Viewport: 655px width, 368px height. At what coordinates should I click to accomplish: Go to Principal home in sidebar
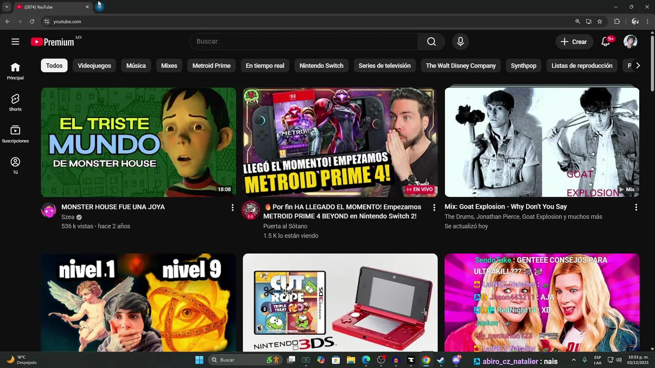point(15,71)
